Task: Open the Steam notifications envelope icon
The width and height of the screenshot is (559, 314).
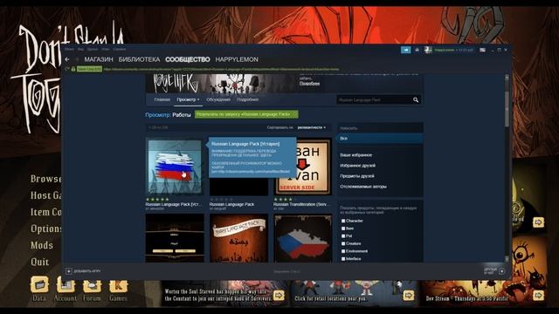Action: click(x=417, y=51)
